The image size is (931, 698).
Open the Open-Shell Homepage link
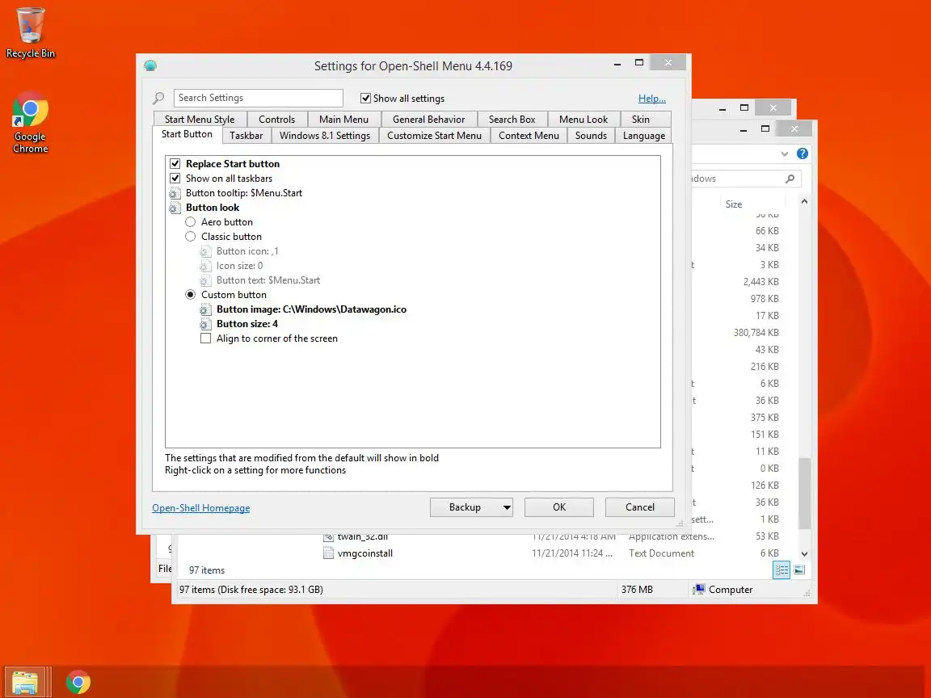200,508
